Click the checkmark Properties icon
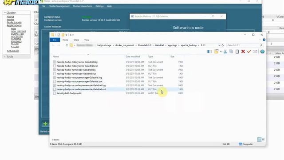This screenshot has height=160, width=284. pyautogui.click(x=249, y=52)
